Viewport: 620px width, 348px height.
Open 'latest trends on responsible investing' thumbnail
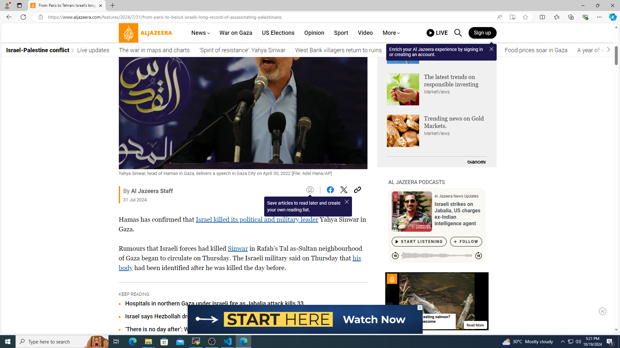[403, 89]
